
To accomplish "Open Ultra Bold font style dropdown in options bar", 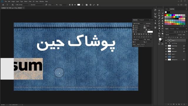I will pyautogui.click(x=37, y=5).
